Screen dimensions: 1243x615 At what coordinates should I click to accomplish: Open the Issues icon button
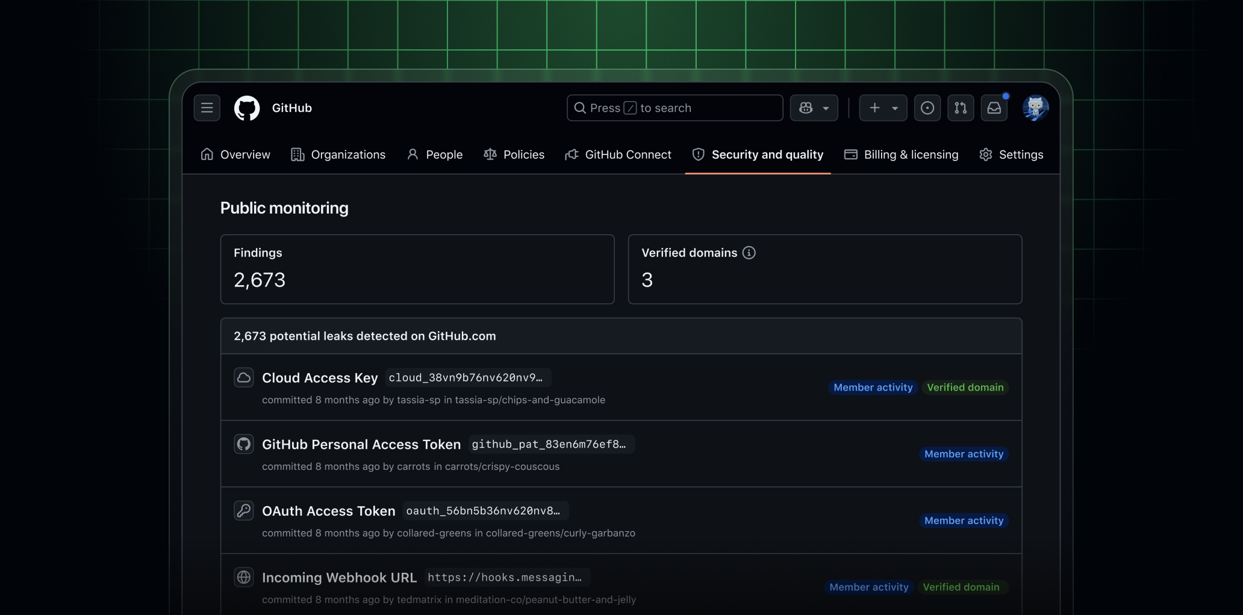coord(927,108)
